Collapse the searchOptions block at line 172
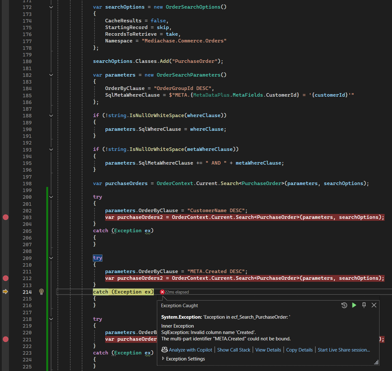The image size is (392, 371). click(x=51, y=7)
